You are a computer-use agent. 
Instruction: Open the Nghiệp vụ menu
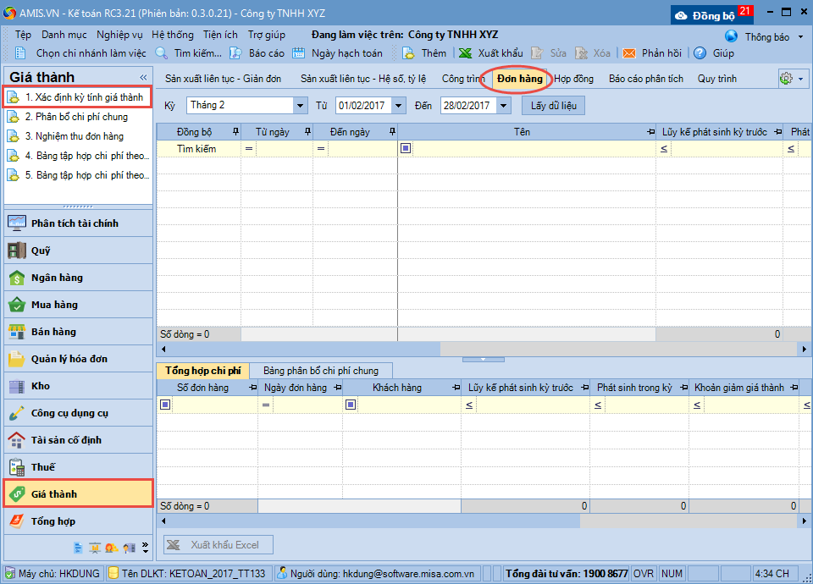coord(119,36)
